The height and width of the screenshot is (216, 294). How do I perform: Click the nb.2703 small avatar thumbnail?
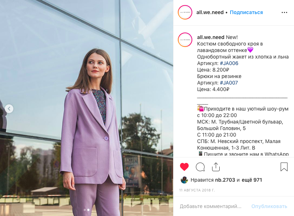pyautogui.click(x=184, y=180)
